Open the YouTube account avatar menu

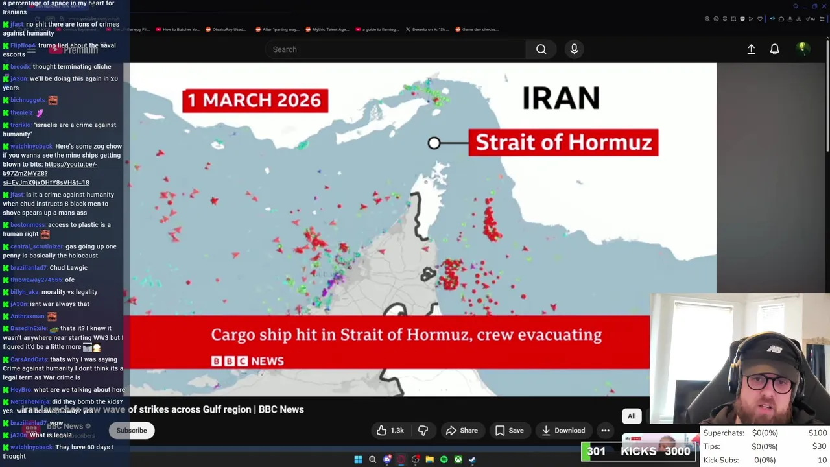pos(802,49)
